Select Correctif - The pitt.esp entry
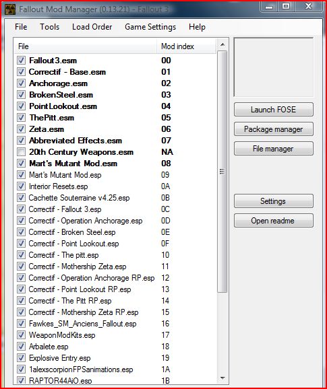 click(63, 255)
